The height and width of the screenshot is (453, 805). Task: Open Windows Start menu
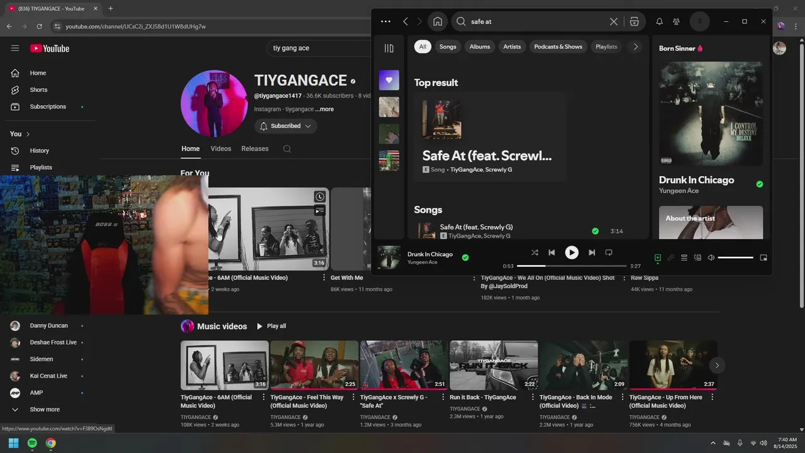coord(13,443)
